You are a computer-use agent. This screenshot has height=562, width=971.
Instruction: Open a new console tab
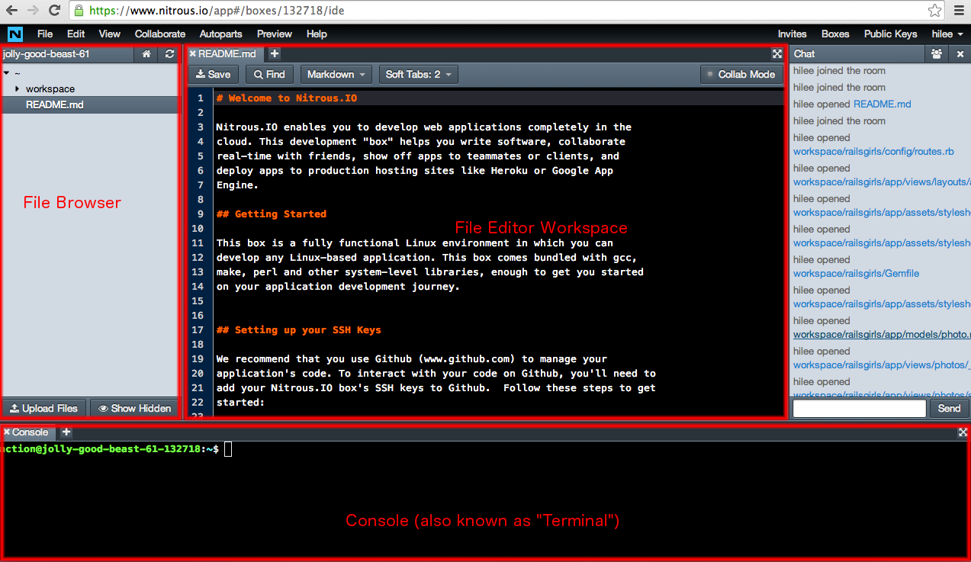click(x=66, y=432)
